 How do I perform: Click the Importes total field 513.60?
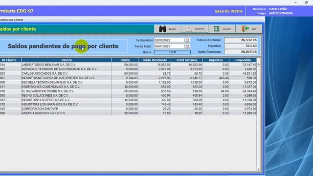coord(241,46)
